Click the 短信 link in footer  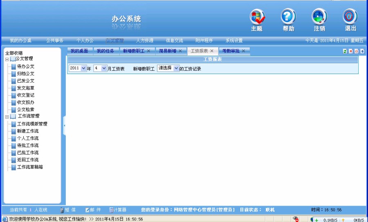(x=70, y=210)
